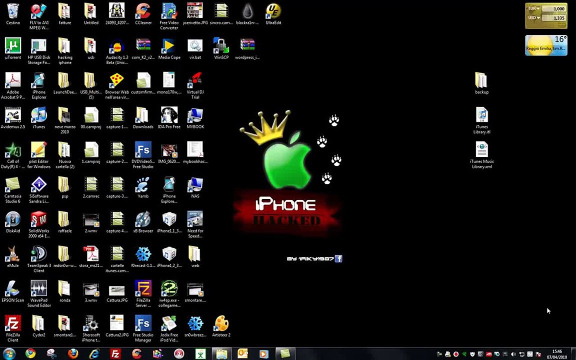The image size is (576, 360).
Task: Expand EUR currency dropdown in gadget
Action: point(534,8)
